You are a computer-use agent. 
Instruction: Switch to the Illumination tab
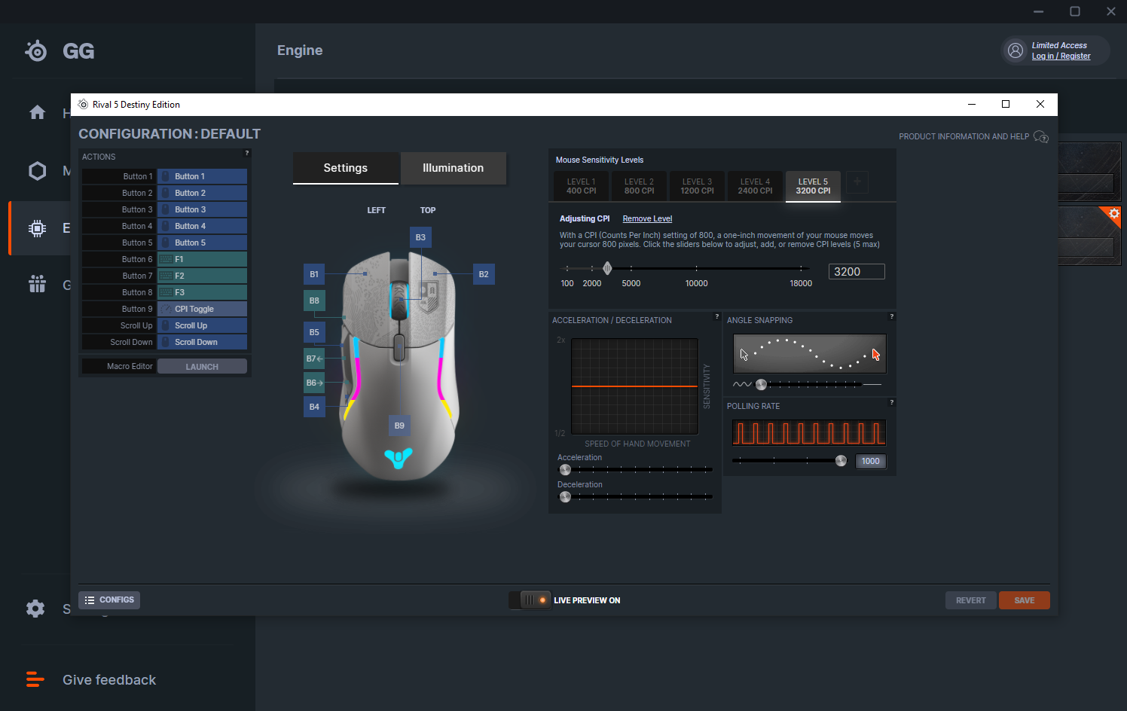[x=453, y=168]
